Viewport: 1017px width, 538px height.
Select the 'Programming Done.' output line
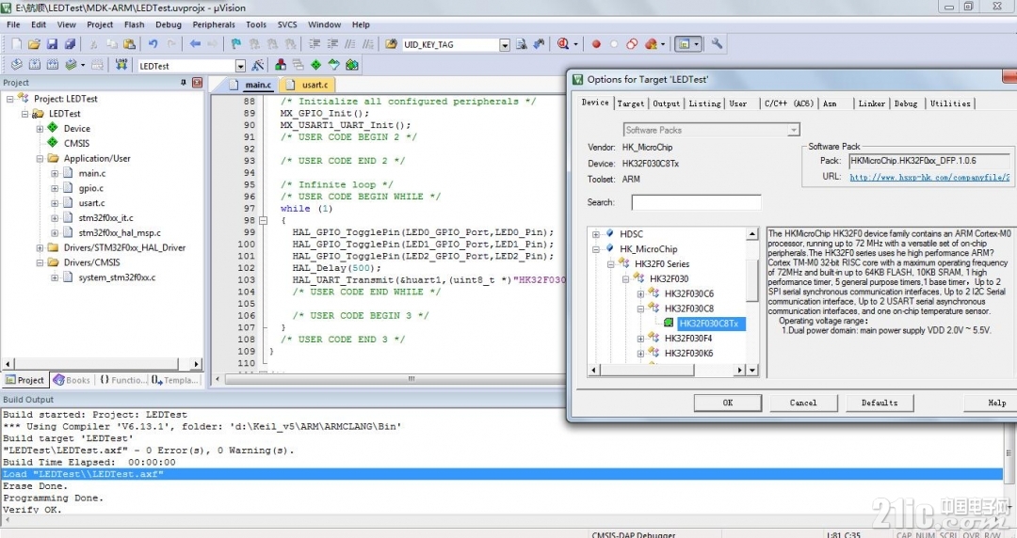(x=53, y=498)
